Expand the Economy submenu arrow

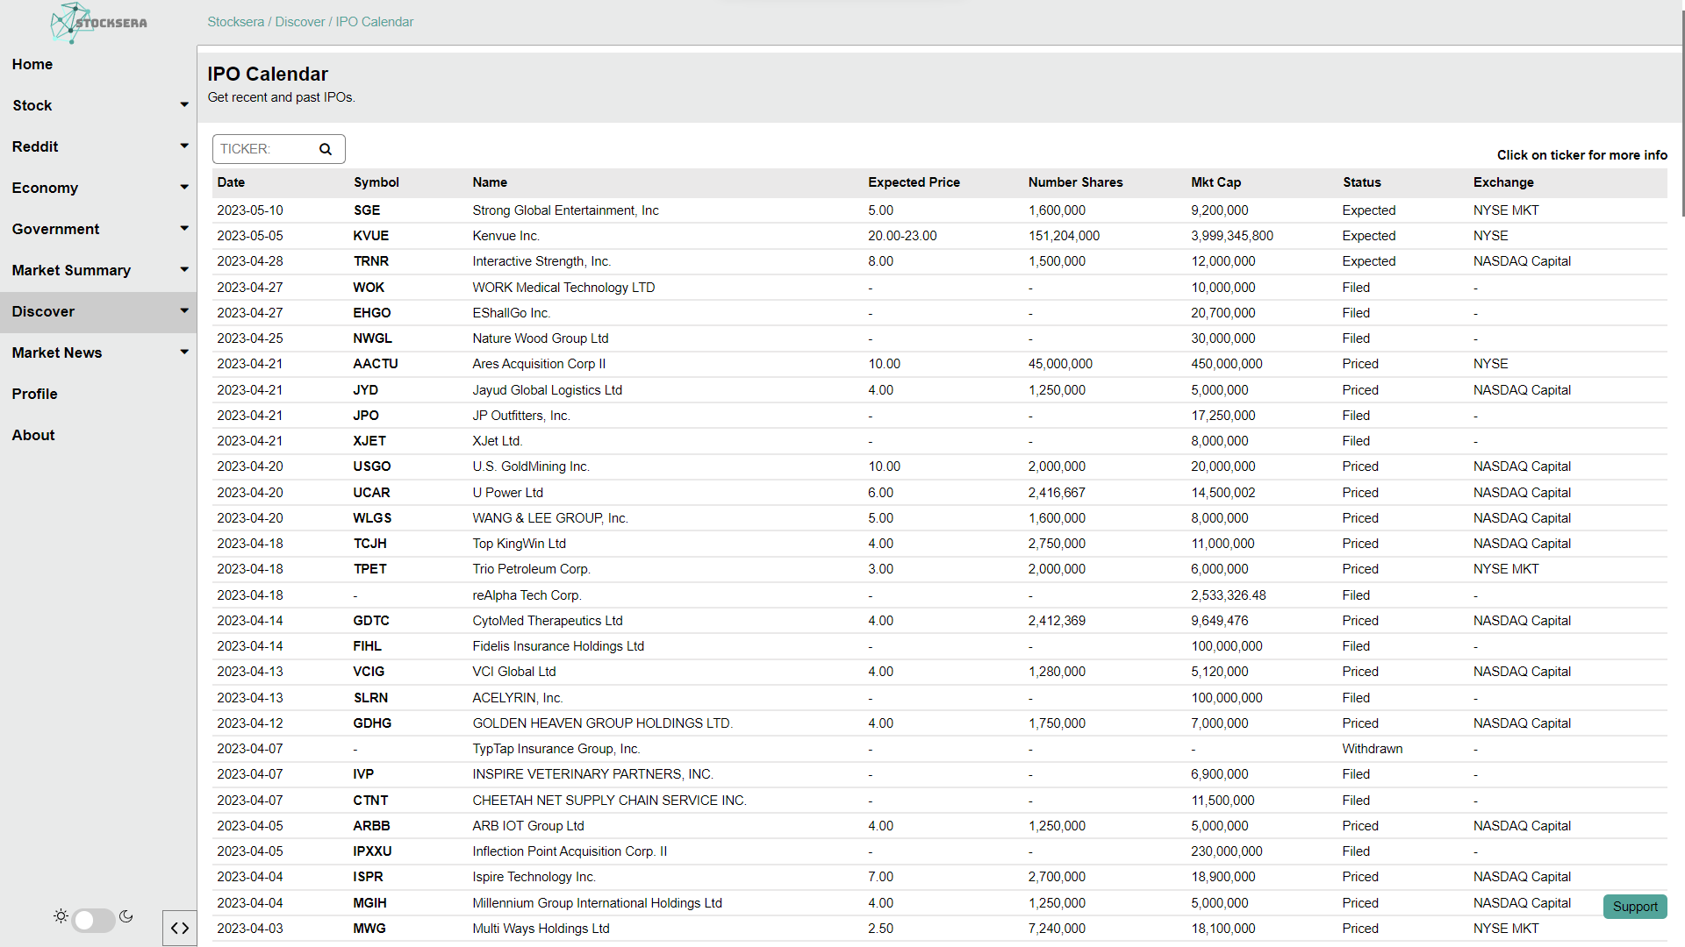184,188
